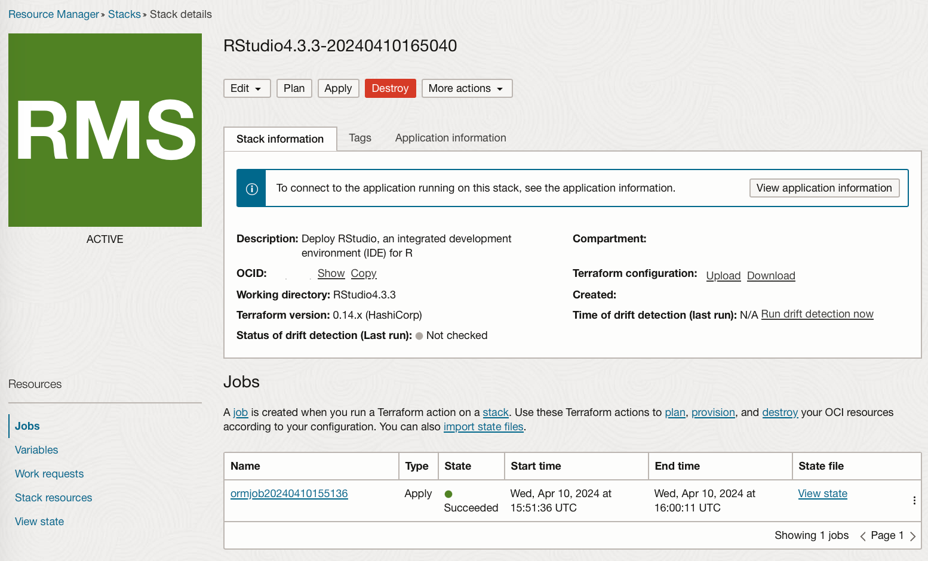
Task: Download the Terraform configuration
Action: (771, 276)
